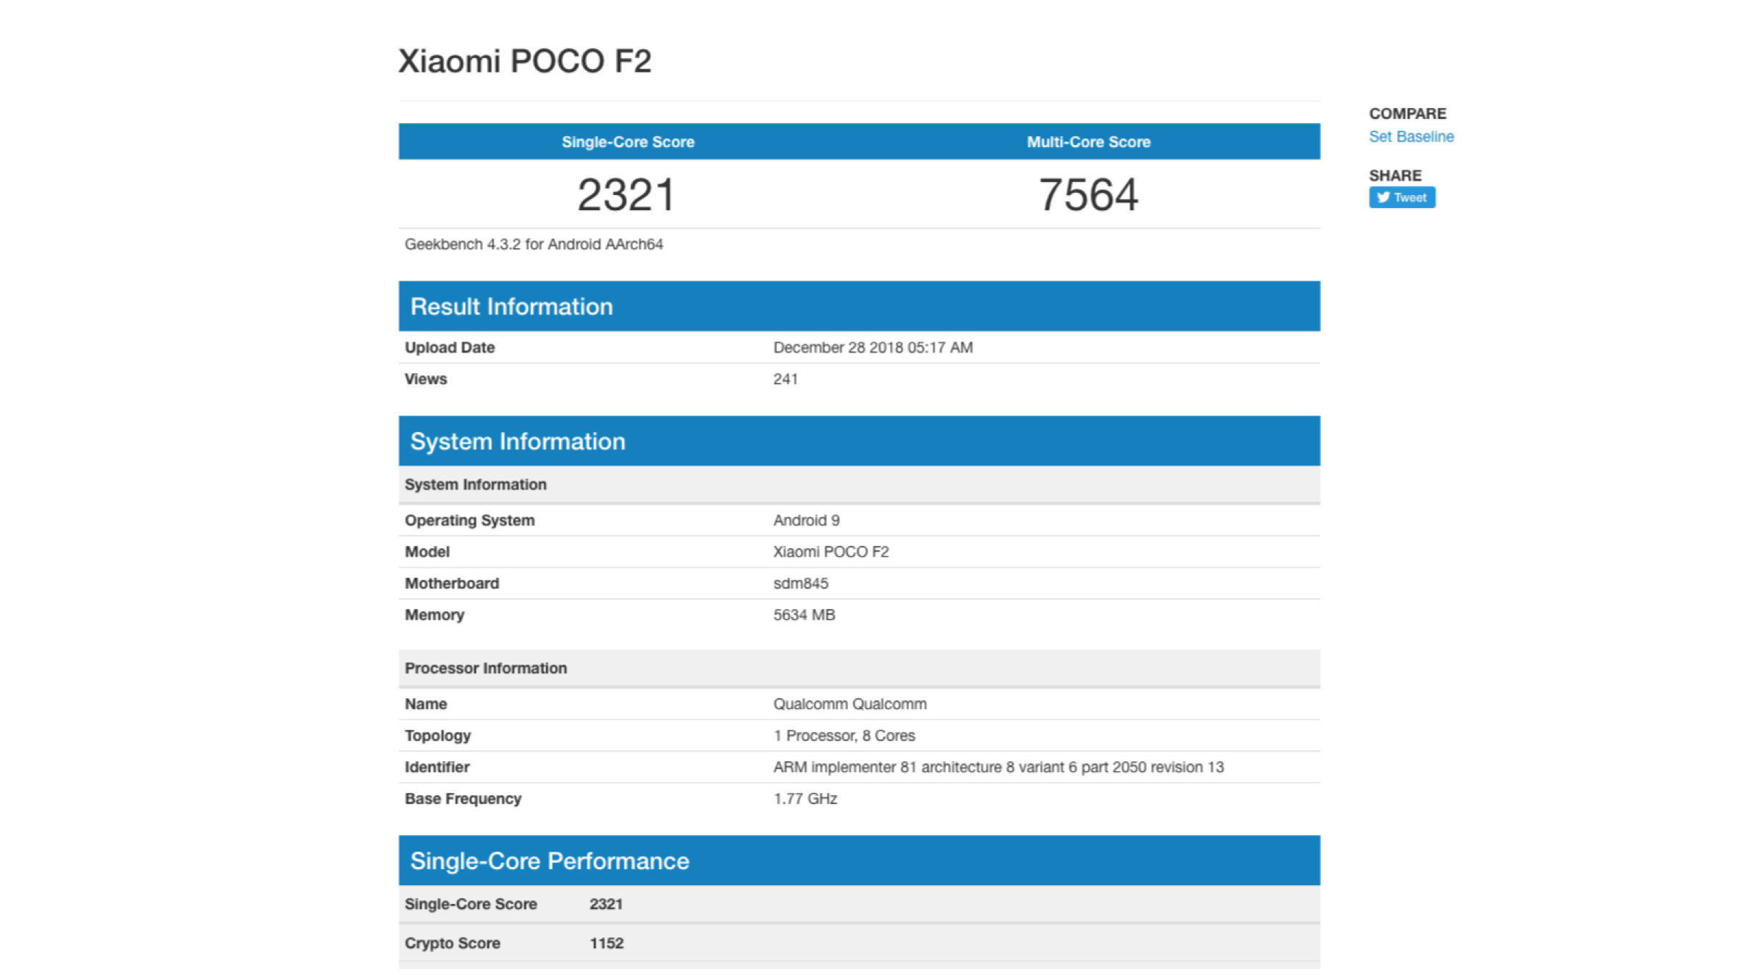Click the Result Information section header
Image resolution: width=1741 pixels, height=975 pixels.
511,307
